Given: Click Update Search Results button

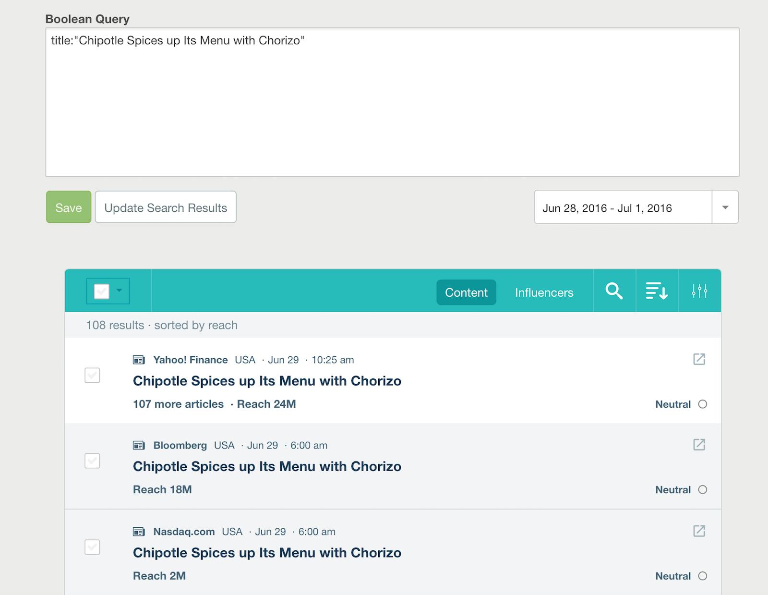Looking at the screenshot, I should click(x=166, y=207).
